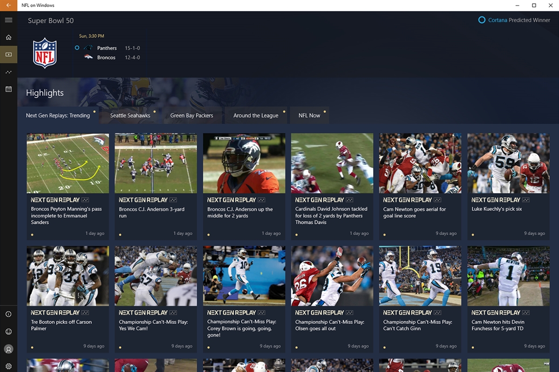The width and height of the screenshot is (559, 372).
Task: Click '9 days ago' on Luke Kuechly card
Action: click(x=534, y=233)
